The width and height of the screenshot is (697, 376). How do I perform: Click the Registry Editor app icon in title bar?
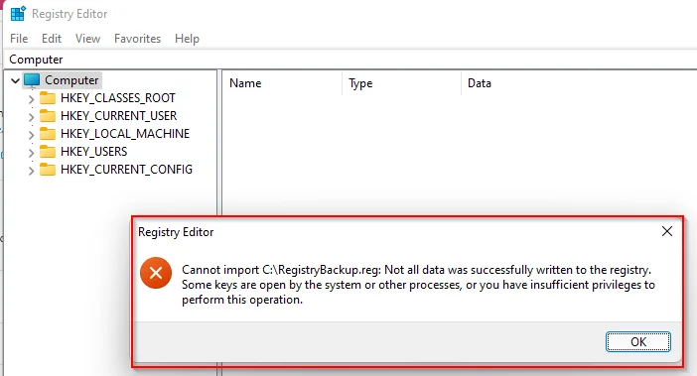pos(18,14)
